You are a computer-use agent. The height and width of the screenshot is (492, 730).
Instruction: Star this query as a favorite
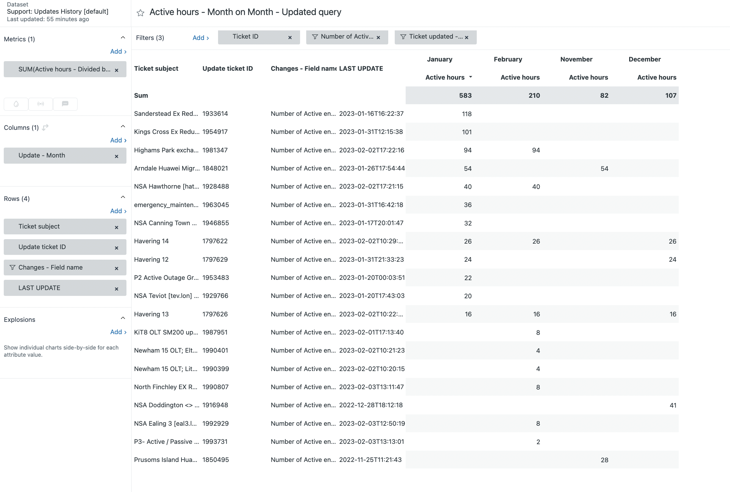click(x=140, y=13)
